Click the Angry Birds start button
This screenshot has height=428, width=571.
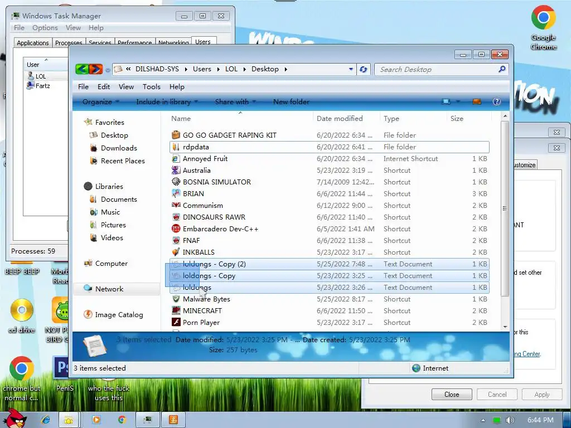15,419
